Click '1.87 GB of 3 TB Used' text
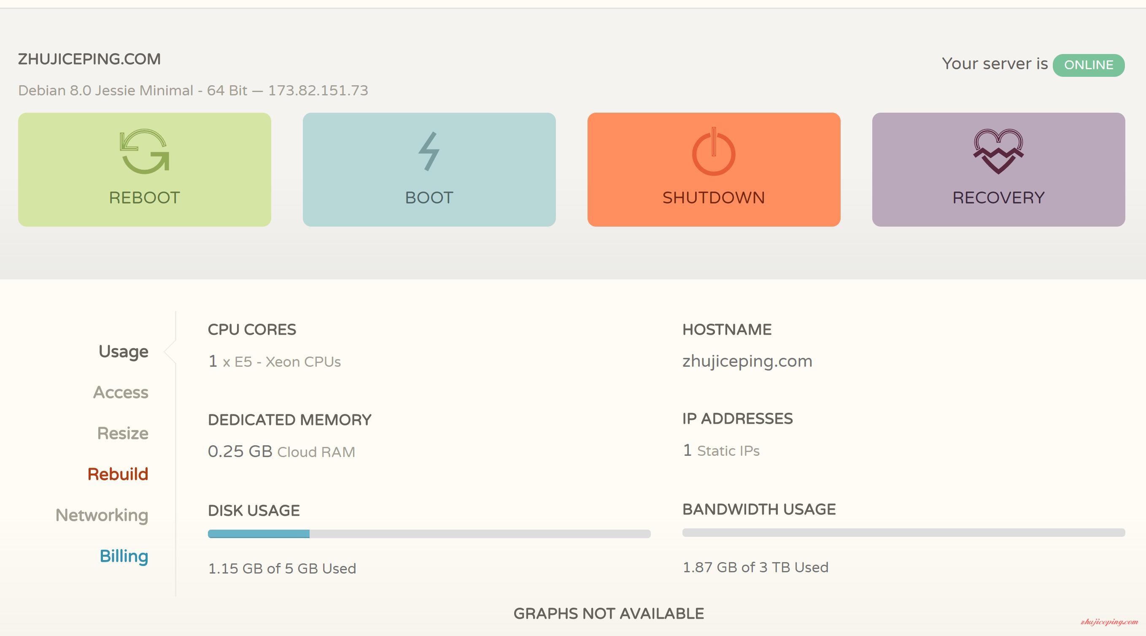 755,567
